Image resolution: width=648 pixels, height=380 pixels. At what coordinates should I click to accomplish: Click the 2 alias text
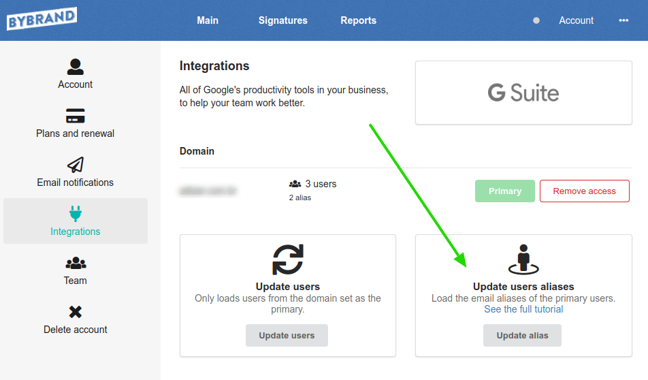(x=300, y=197)
